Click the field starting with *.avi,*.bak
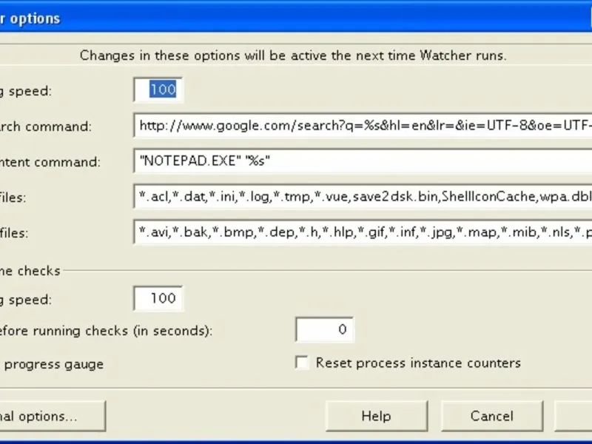Viewport: 592px width, 444px height. [363, 232]
